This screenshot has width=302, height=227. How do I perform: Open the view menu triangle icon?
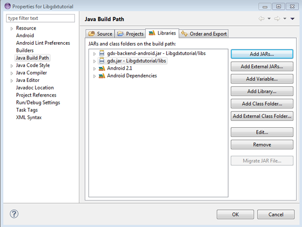click(x=292, y=19)
